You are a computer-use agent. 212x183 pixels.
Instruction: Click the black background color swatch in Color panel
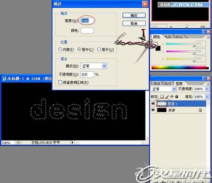point(158,49)
